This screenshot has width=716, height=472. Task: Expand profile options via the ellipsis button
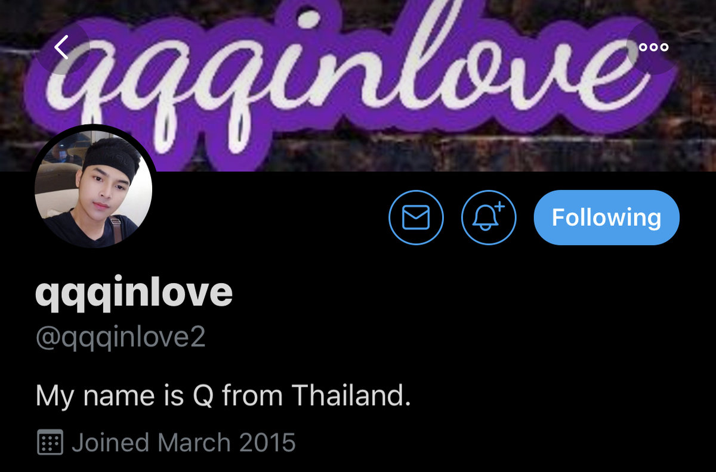tap(653, 47)
